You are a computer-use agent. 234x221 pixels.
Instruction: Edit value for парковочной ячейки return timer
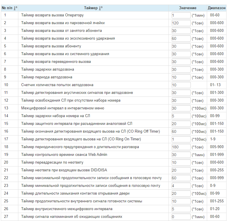pyautogui.click(x=181, y=23)
